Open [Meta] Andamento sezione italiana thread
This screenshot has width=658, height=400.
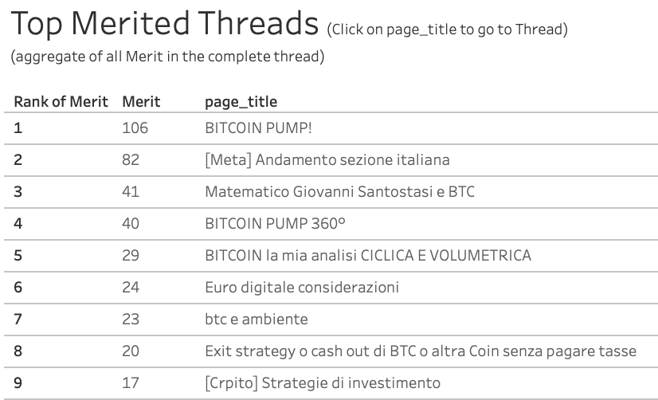coord(327,160)
